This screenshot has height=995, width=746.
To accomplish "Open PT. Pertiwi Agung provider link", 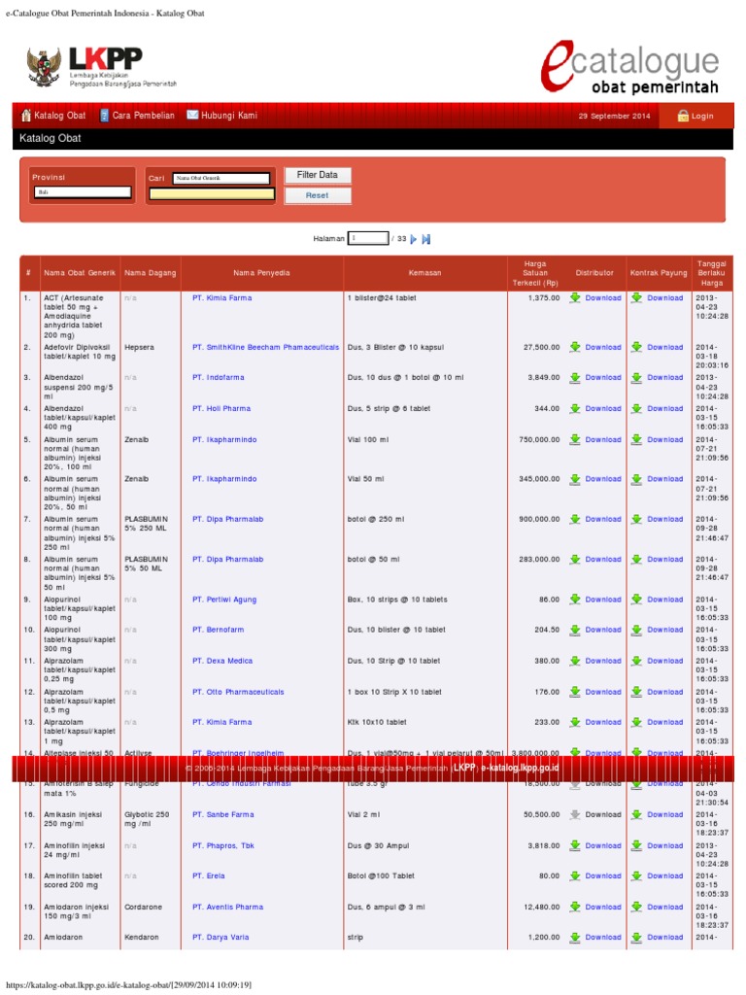I will tap(224, 599).
